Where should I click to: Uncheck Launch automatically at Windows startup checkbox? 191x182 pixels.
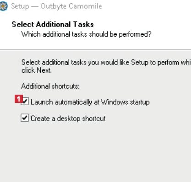[x=25, y=102]
